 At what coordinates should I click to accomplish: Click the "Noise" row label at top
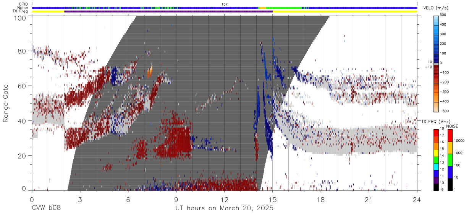click(23, 8)
